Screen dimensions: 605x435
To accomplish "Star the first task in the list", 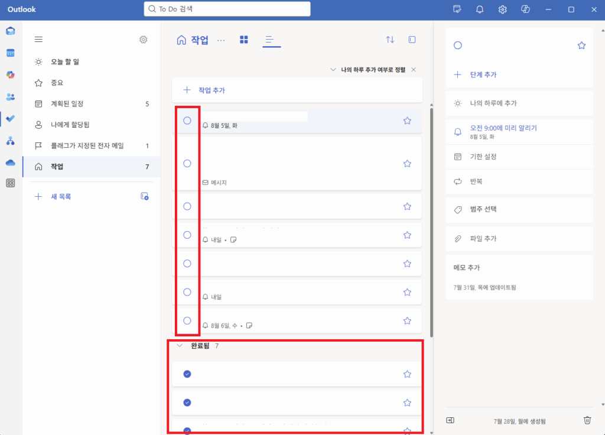I will pos(407,120).
